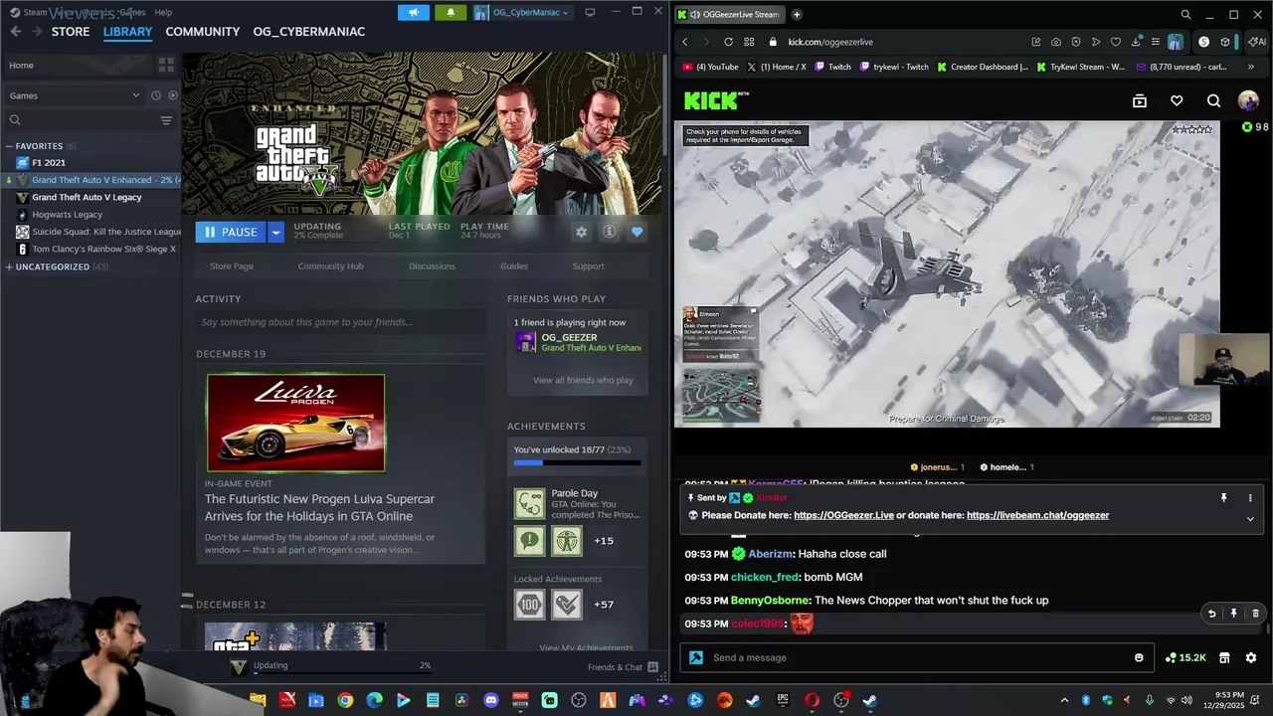The height and width of the screenshot is (716, 1273).
Task: Click browser snapshot camera icon
Action: [1055, 42]
